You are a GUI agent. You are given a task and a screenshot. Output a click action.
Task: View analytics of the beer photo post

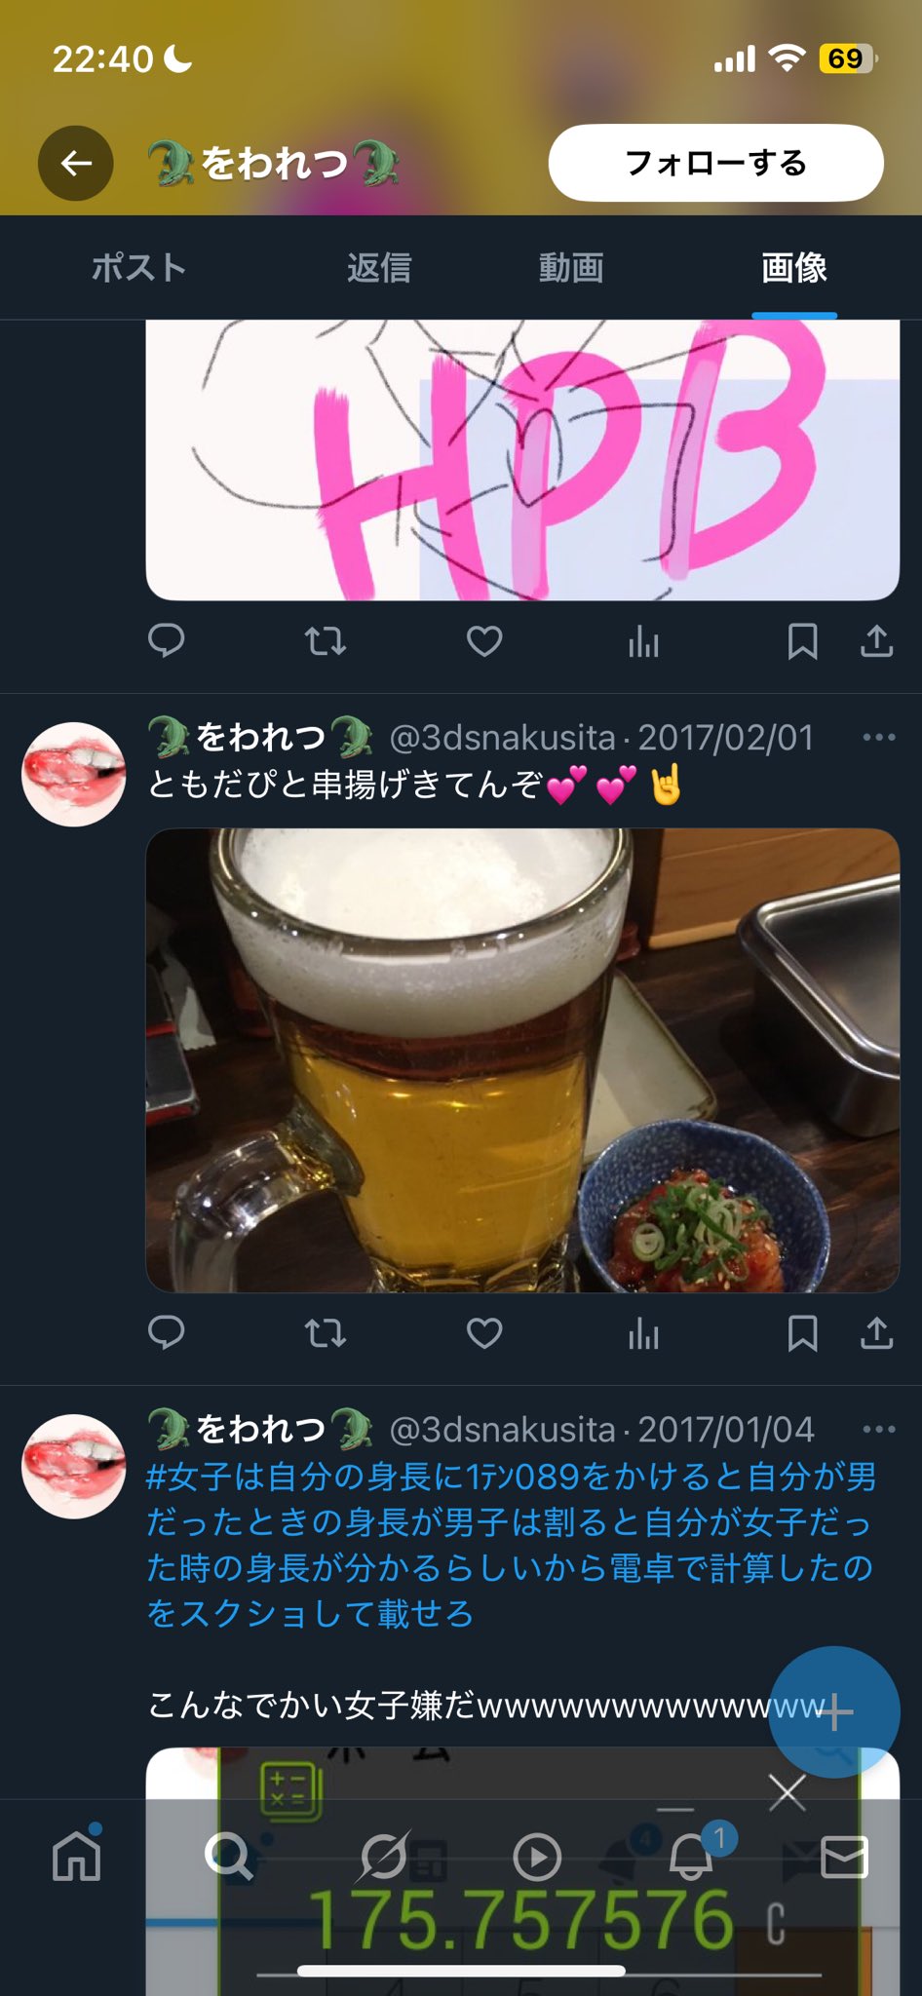tap(643, 1332)
